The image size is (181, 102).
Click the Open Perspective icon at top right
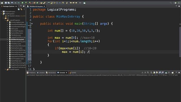coord(175,3)
